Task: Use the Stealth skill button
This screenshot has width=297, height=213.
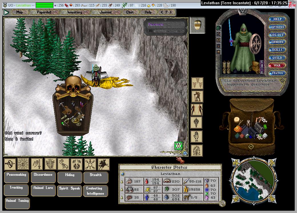Action: coord(96,178)
